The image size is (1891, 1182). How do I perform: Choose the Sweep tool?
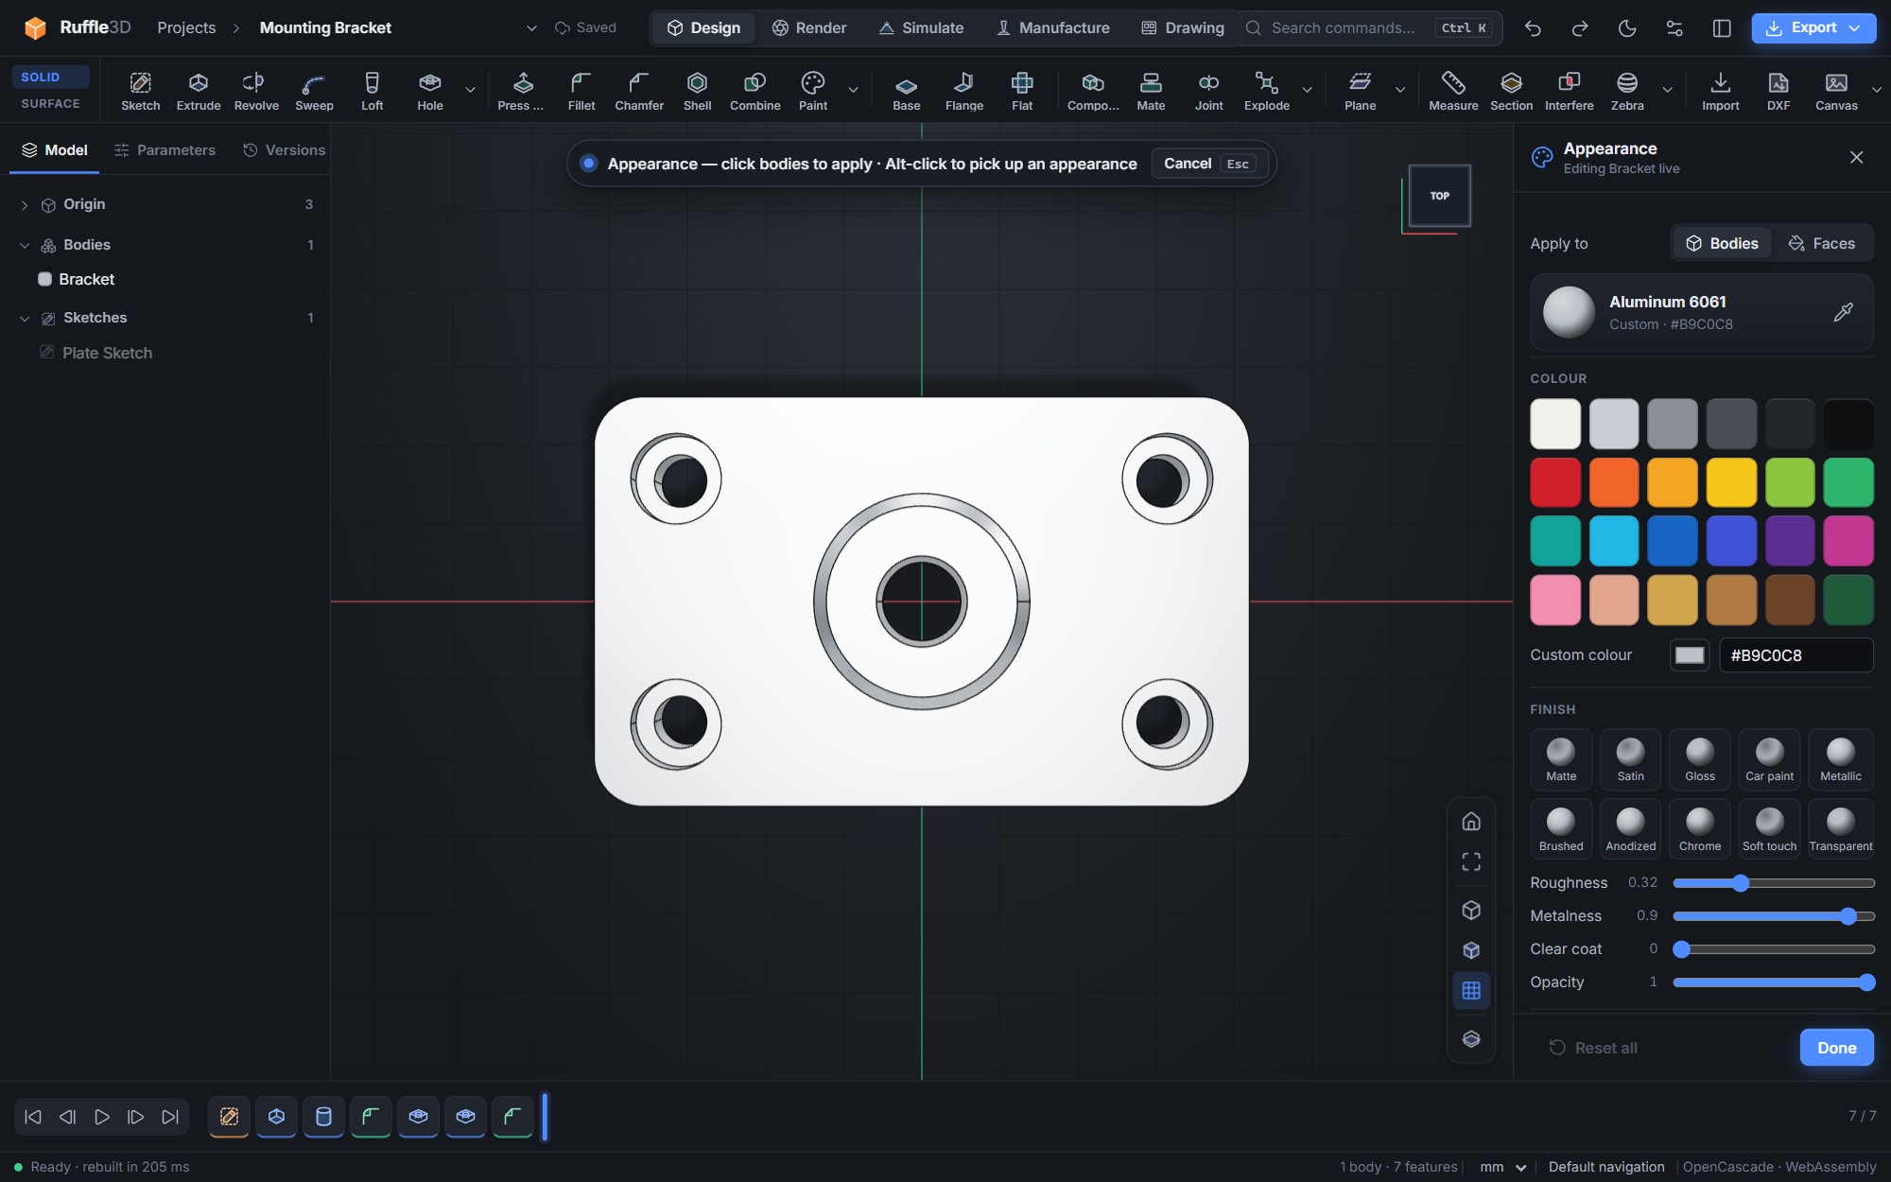[314, 91]
